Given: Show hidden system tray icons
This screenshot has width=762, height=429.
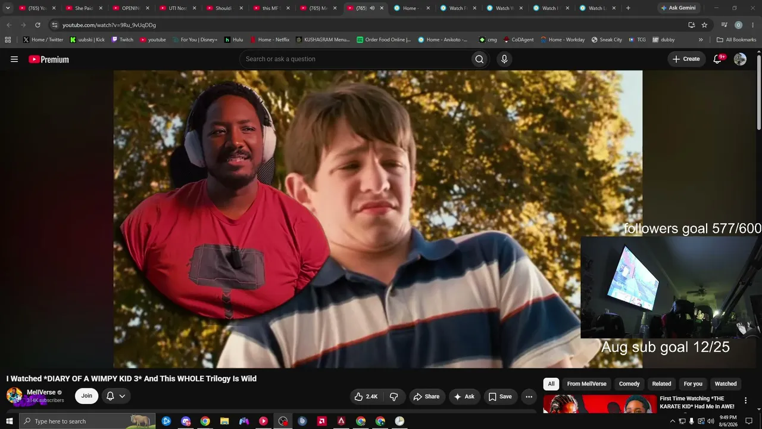Looking at the screenshot, I should tap(673, 421).
